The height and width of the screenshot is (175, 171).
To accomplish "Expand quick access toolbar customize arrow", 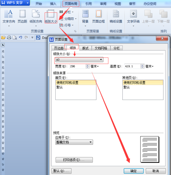I will click(32, 37).
